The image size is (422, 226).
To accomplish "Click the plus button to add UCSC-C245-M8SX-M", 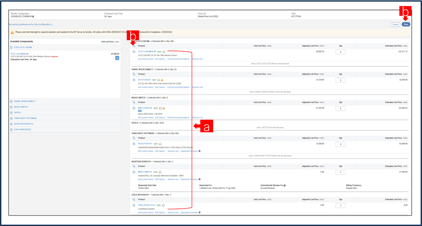I will [x=117, y=58].
